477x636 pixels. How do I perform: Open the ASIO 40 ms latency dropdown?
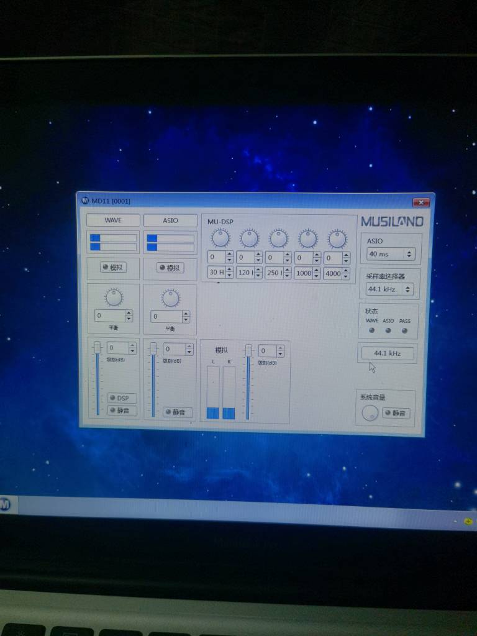point(390,254)
